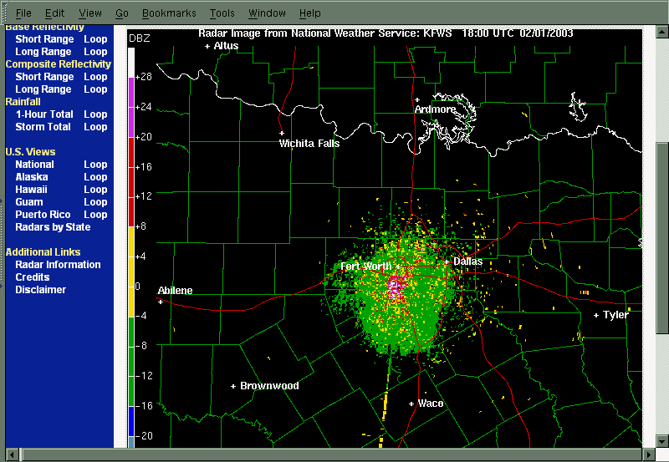Open Composite Reflectivity Short Range Loop
Viewport: 669px width, 462px height.
(95, 77)
